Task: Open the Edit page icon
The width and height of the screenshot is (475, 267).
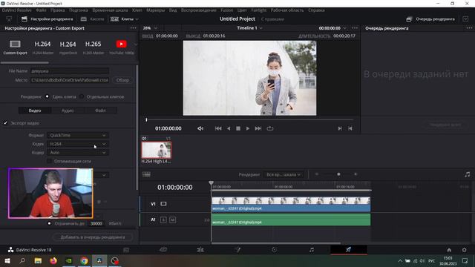Action: click(200, 250)
